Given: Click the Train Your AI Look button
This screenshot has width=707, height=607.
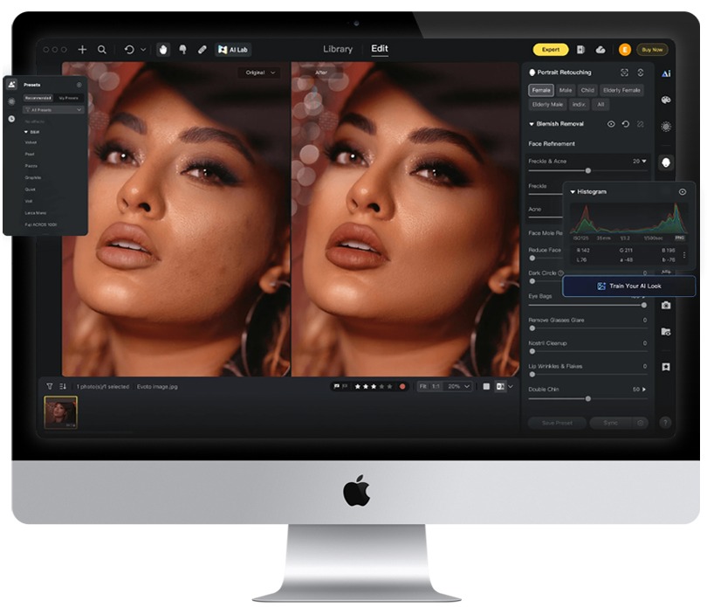Looking at the screenshot, I should tap(629, 286).
